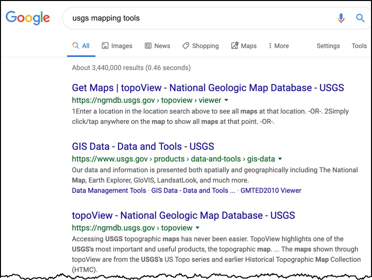Expand dropdown arrow next to gis-data URL
The width and height of the screenshot is (372, 280).
pyautogui.click(x=280, y=159)
